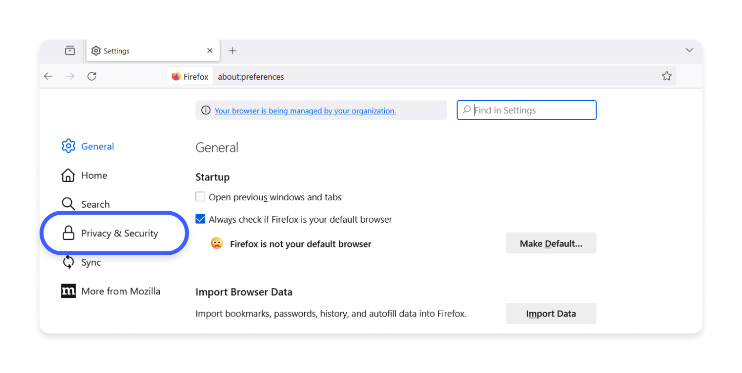The image size is (742, 373).
Task: Close the Settings tab
Action: tap(210, 50)
